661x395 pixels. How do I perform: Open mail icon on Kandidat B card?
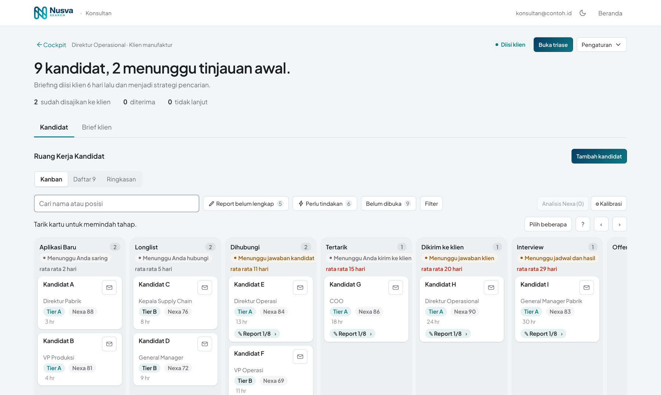click(x=109, y=344)
